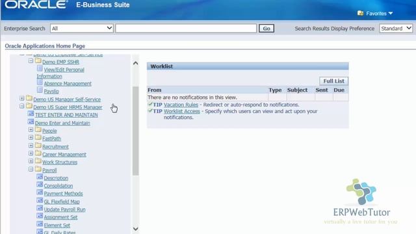Click the Demo US Manager Self-Service folder icon
Image resolution: width=416 pixels, height=234 pixels.
coord(29,98)
